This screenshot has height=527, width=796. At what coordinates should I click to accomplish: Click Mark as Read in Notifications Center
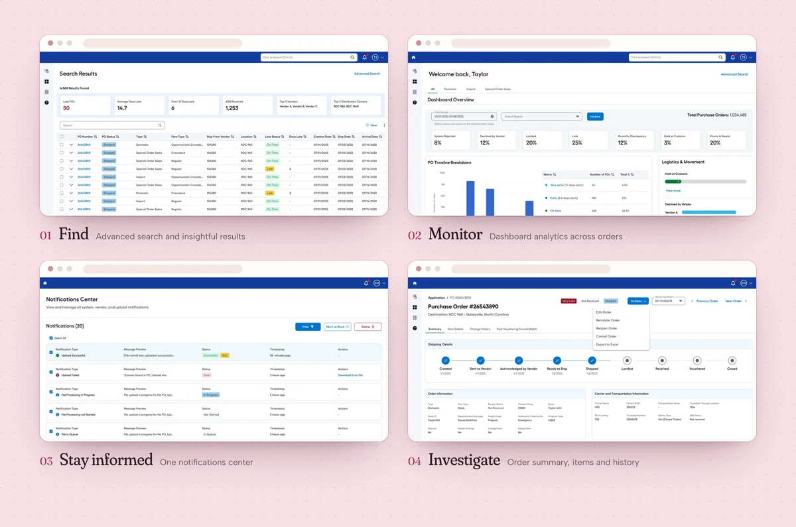pyautogui.click(x=337, y=327)
